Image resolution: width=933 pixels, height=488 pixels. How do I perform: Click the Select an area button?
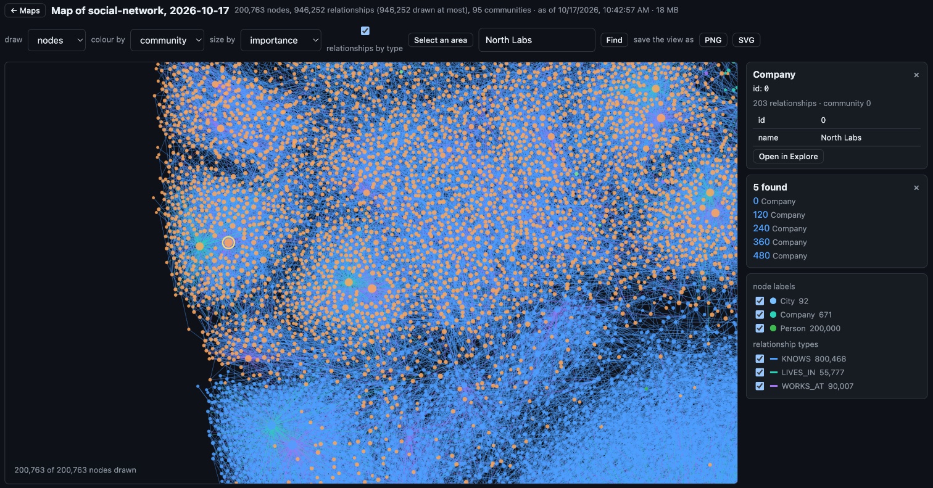pyautogui.click(x=441, y=40)
